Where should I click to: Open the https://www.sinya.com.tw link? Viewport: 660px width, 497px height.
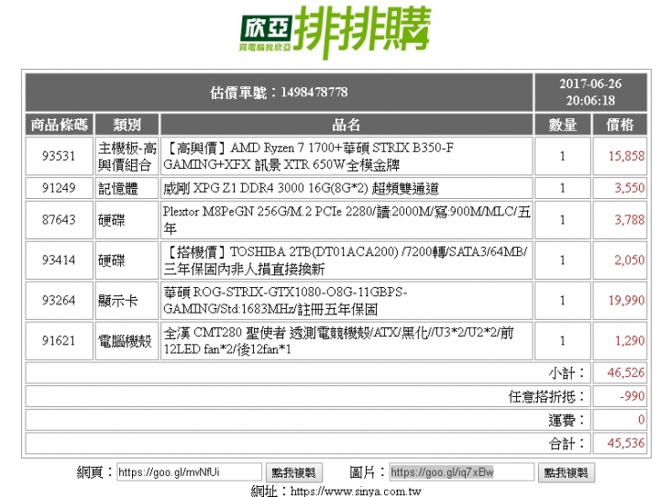coord(356,491)
